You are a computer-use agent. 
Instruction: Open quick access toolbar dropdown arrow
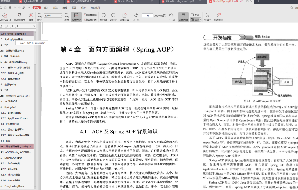click(29, 8)
